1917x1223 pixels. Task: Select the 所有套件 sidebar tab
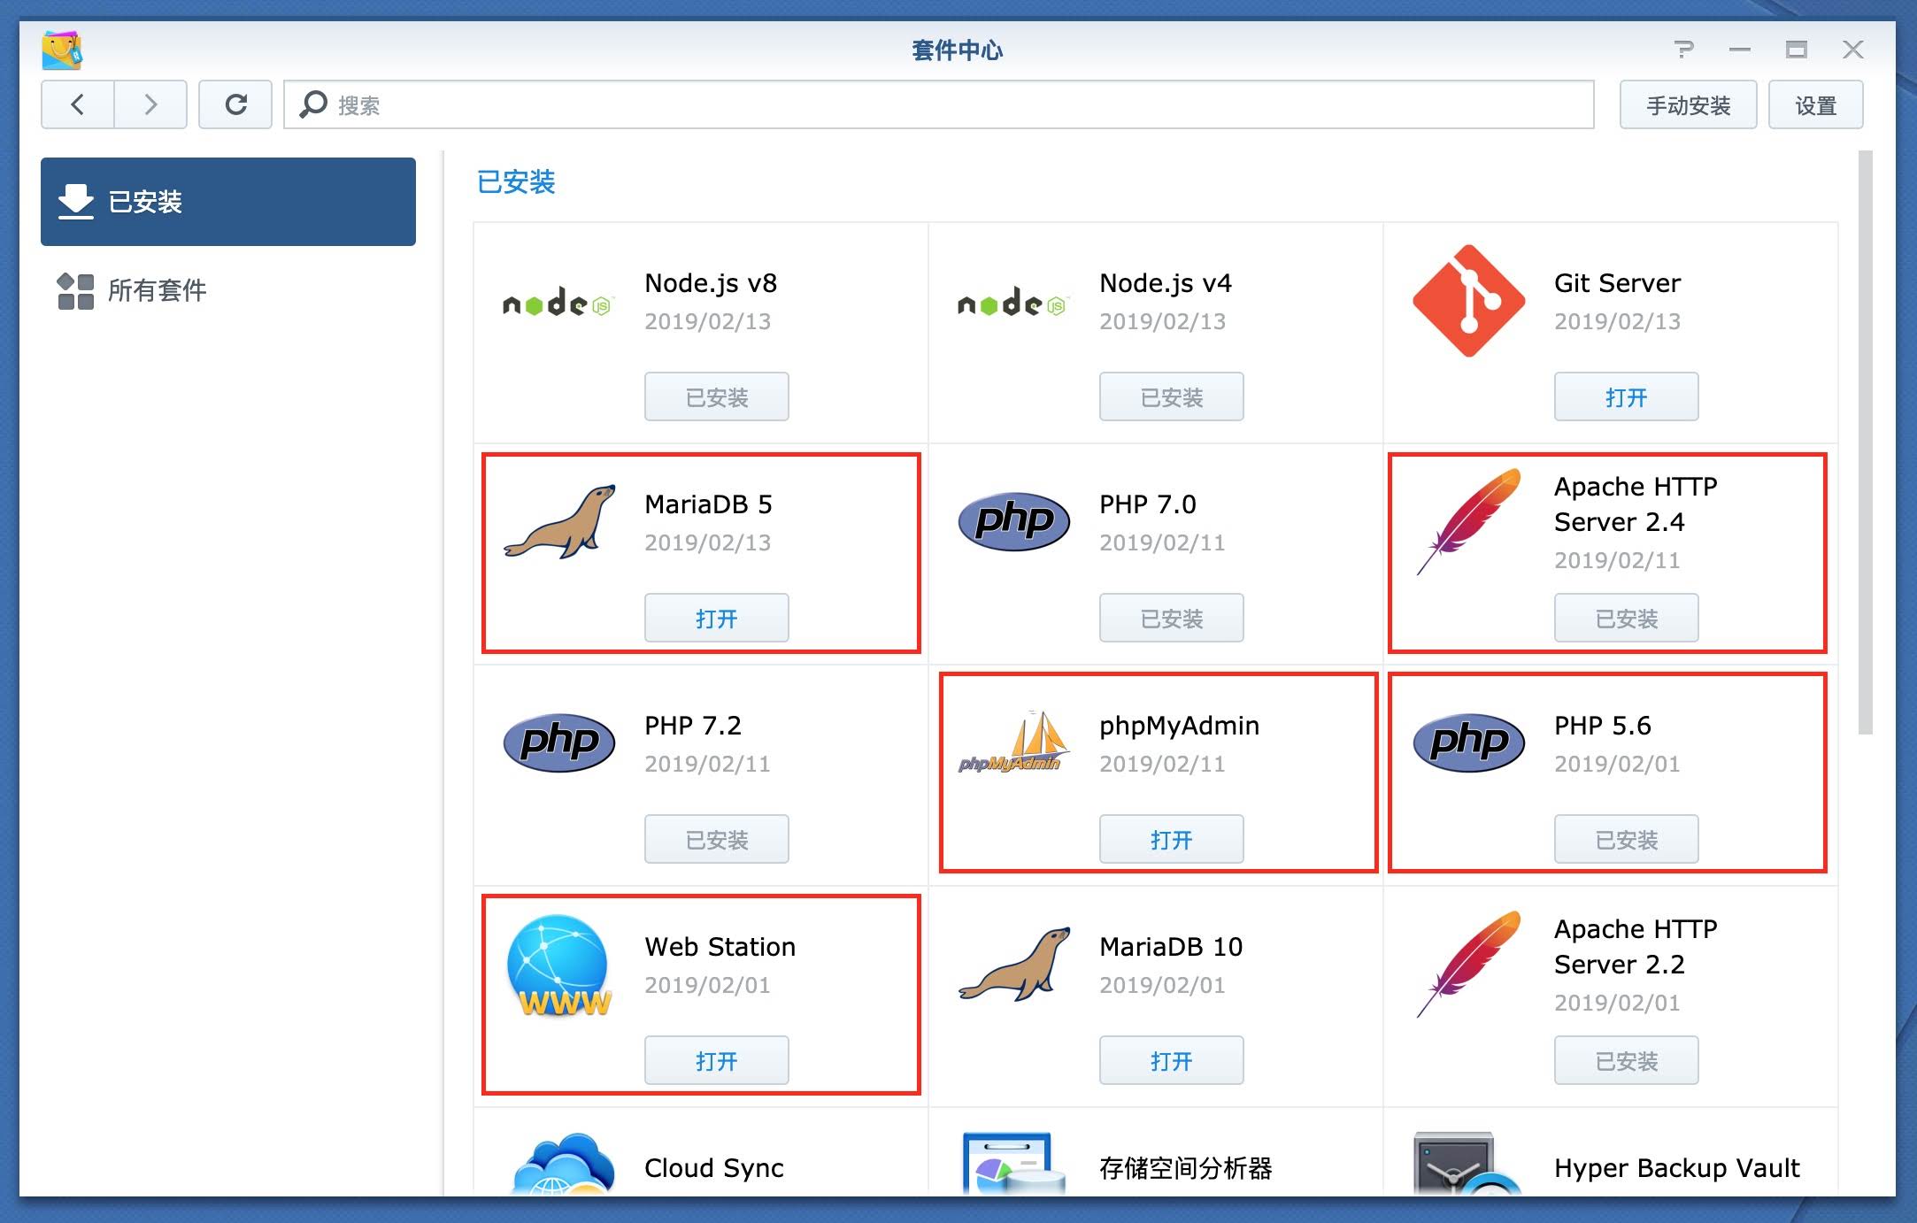pyautogui.click(x=228, y=290)
